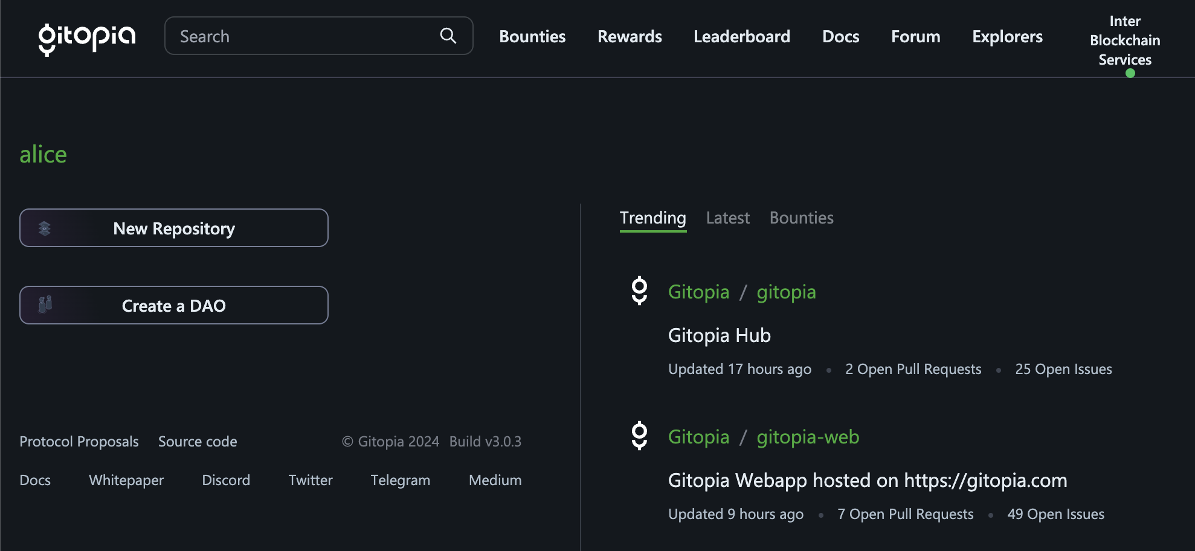Click the New Repository button
This screenshot has width=1195, height=551.
pos(174,228)
